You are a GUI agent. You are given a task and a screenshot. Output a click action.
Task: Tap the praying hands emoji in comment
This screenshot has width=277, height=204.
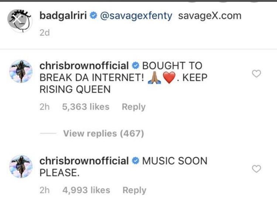click(x=154, y=77)
